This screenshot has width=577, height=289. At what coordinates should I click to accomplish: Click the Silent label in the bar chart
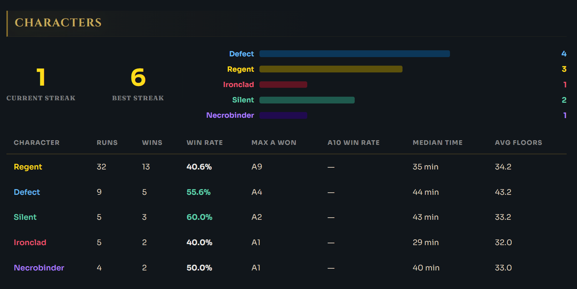coord(243,100)
